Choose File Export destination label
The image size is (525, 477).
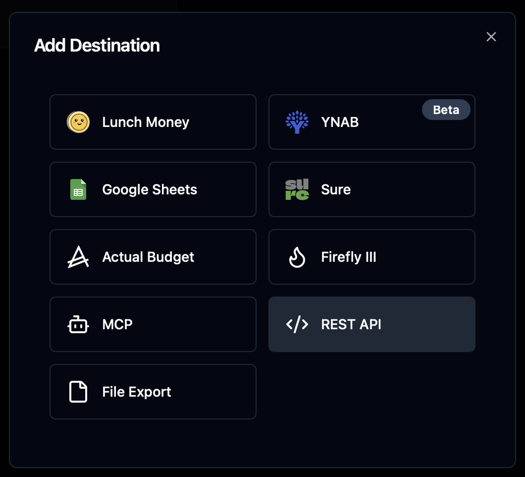[137, 392]
